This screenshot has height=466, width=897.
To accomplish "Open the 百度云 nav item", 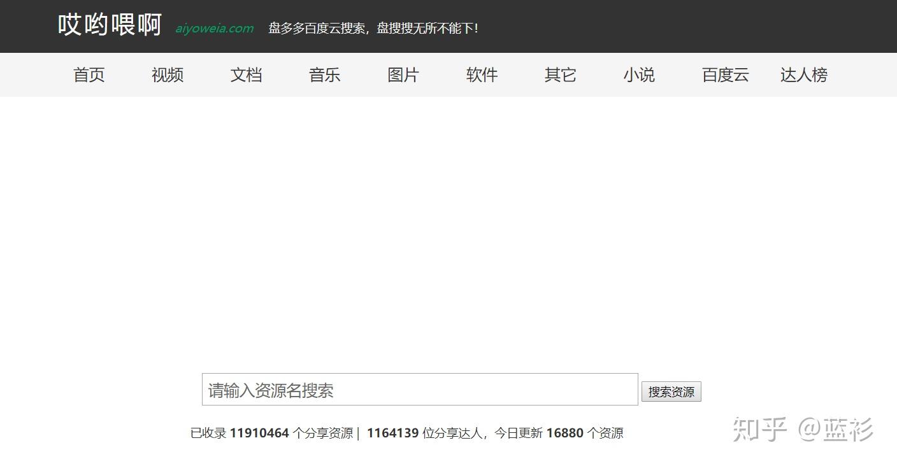I will point(726,75).
